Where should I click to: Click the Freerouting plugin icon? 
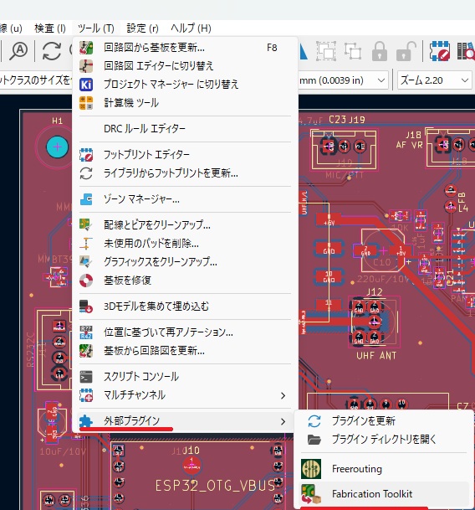point(311,469)
